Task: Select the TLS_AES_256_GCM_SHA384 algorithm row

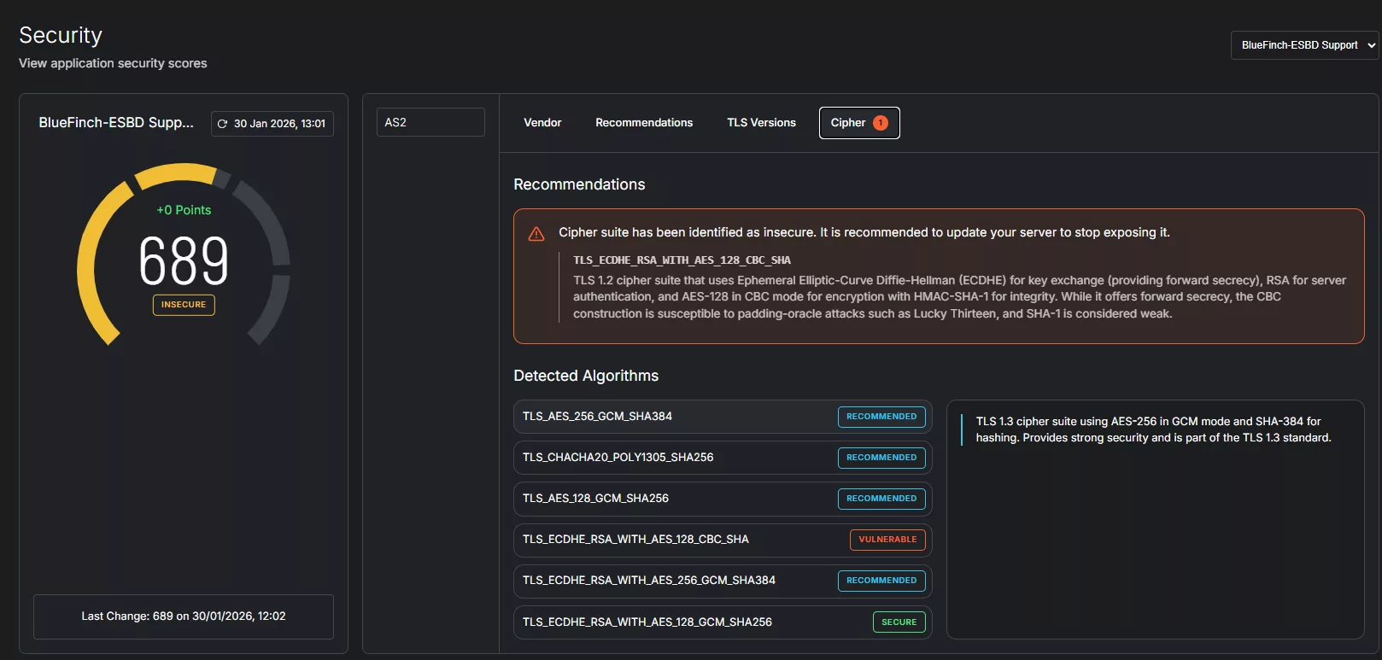Action: point(723,417)
